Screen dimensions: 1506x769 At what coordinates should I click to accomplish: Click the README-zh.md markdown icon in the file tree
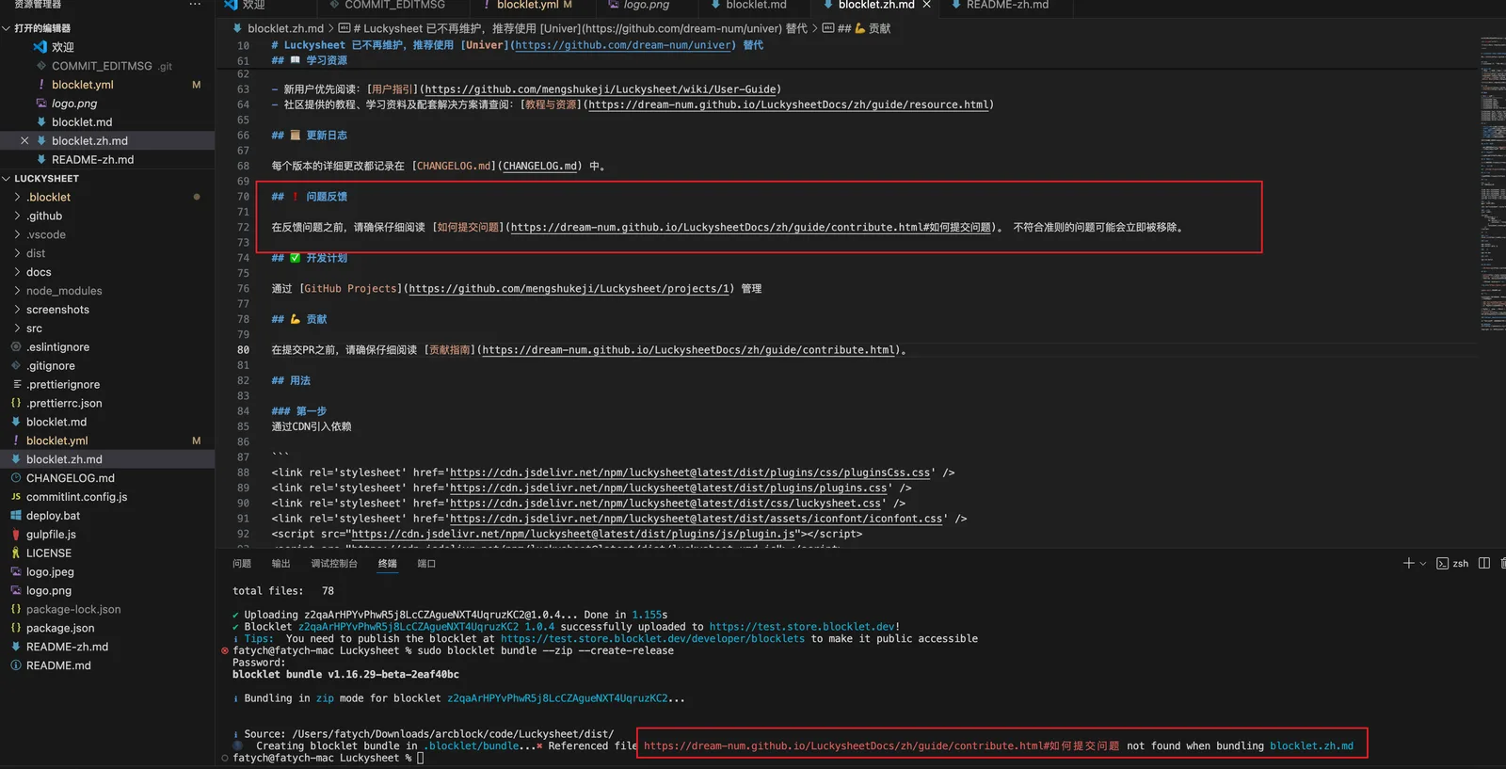pyautogui.click(x=16, y=647)
